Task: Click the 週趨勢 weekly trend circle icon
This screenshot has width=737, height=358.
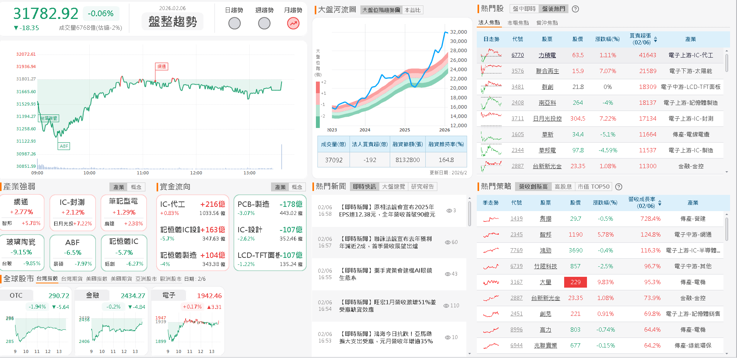Action: pos(264,23)
